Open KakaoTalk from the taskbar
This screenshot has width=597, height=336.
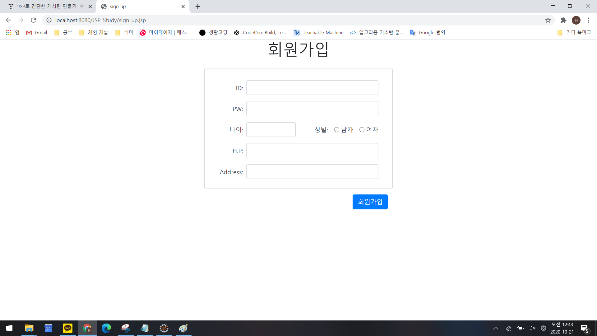coord(67,328)
